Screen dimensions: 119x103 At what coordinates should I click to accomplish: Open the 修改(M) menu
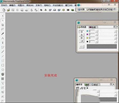coord(30,5)
